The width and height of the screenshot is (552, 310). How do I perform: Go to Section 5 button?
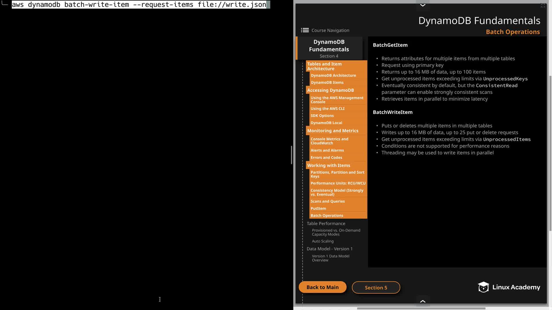click(x=376, y=288)
